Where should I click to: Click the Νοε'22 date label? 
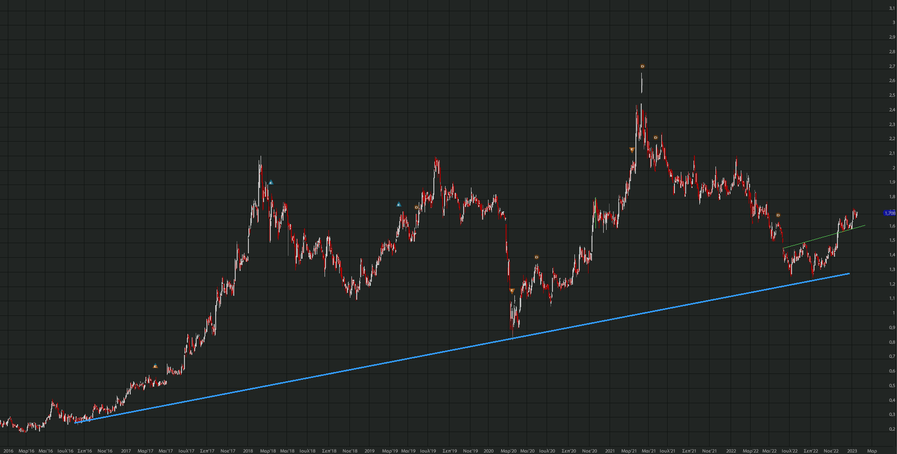pyautogui.click(x=831, y=451)
